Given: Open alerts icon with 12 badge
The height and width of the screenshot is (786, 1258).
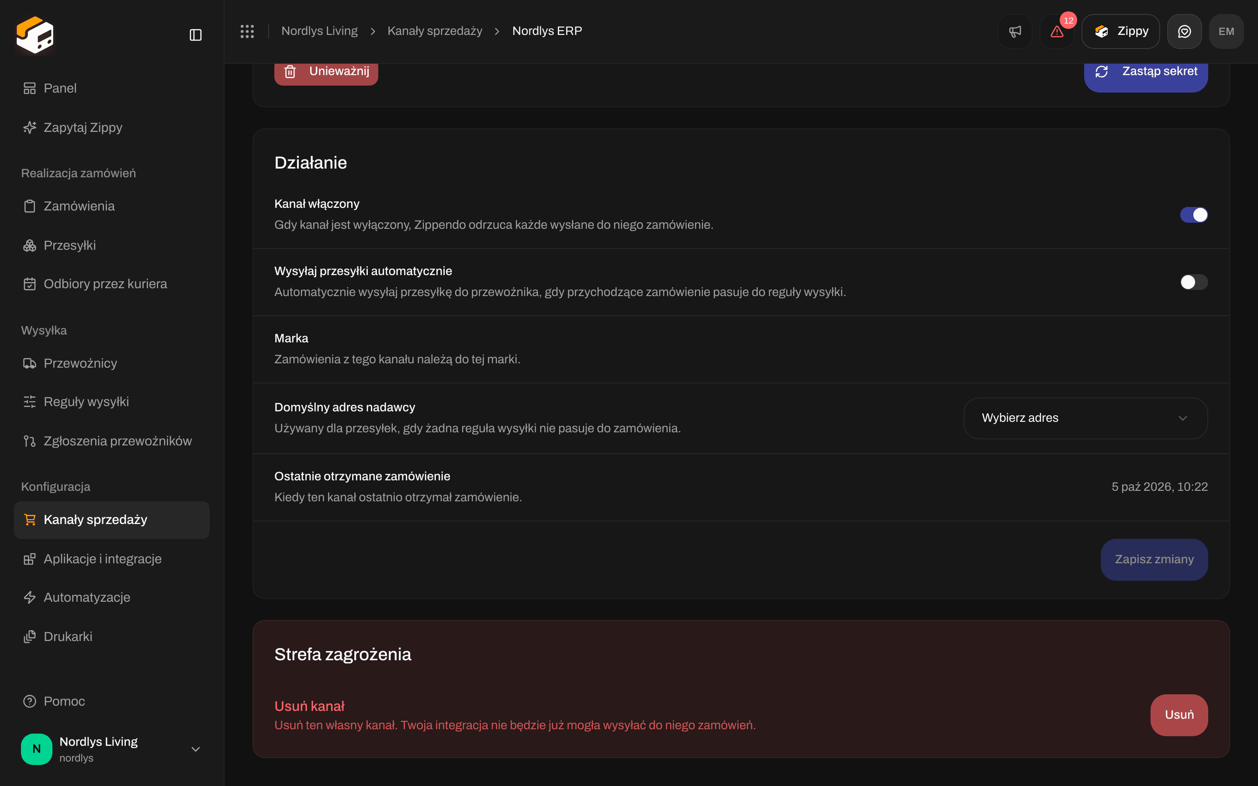Looking at the screenshot, I should coord(1057,31).
